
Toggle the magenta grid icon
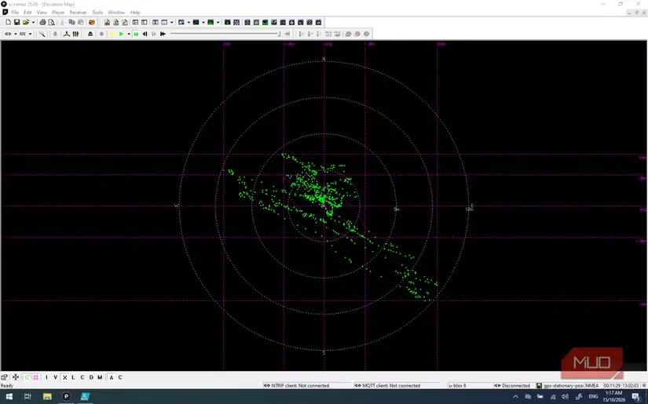pos(36,377)
